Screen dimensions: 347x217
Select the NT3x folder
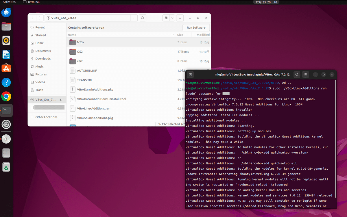(x=139, y=42)
